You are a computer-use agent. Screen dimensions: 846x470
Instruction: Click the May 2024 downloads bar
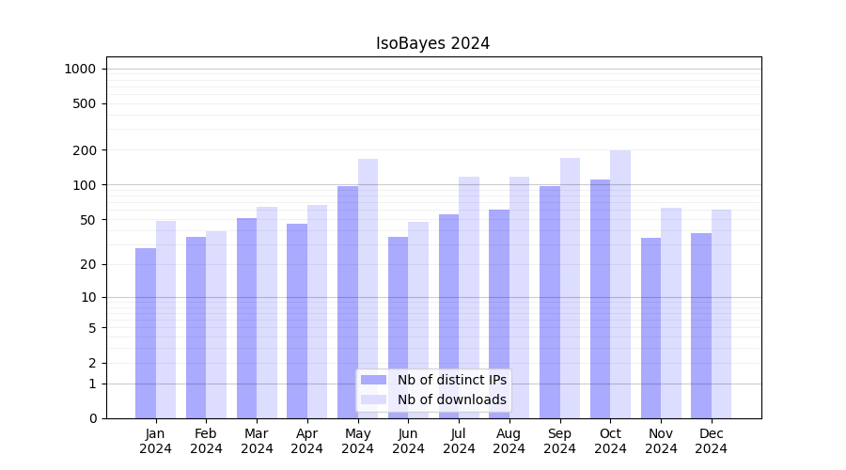pos(368,289)
